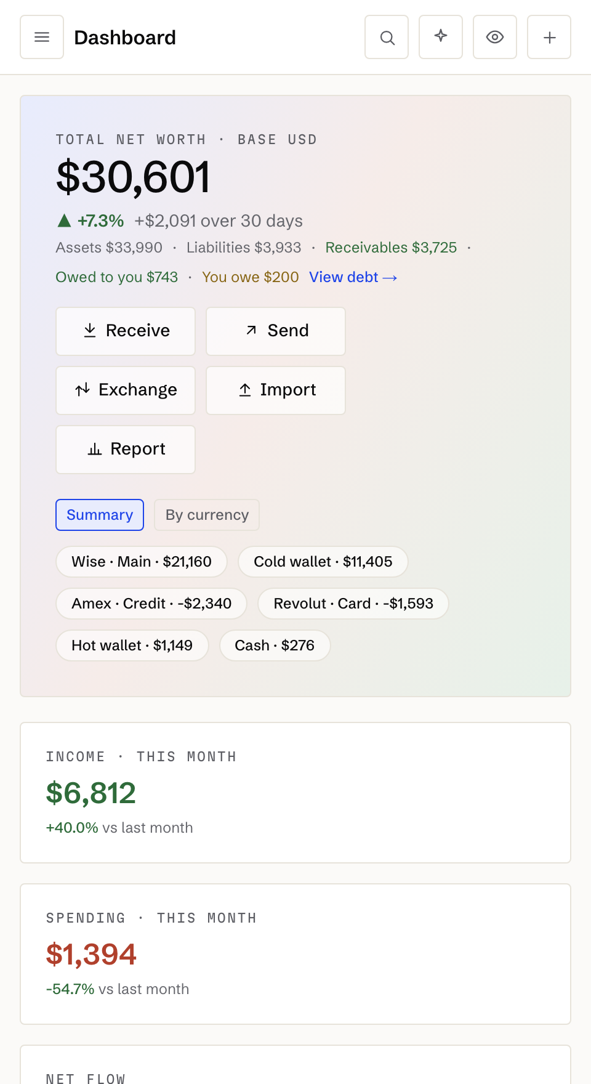The width and height of the screenshot is (591, 1084).
Task: Open Amex Credit -$2,340 chip
Action: pos(151,604)
